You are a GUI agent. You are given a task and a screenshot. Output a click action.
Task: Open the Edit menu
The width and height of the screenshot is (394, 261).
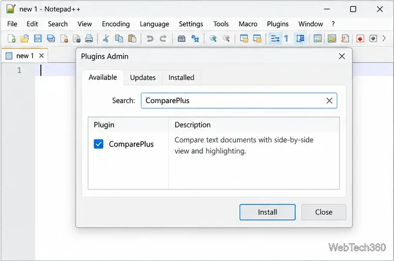[32, 24]
